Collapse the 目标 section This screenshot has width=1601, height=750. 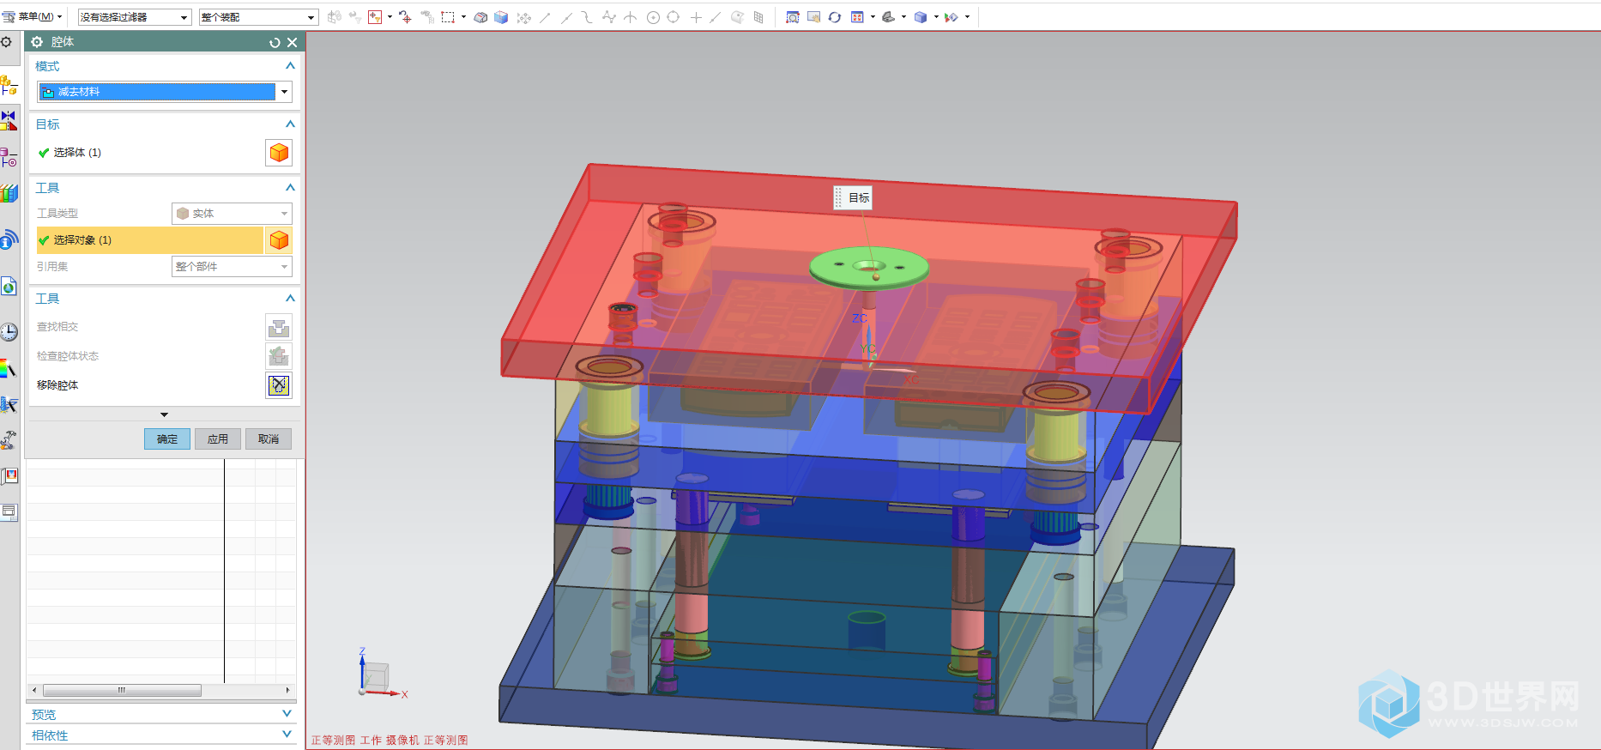290,124
